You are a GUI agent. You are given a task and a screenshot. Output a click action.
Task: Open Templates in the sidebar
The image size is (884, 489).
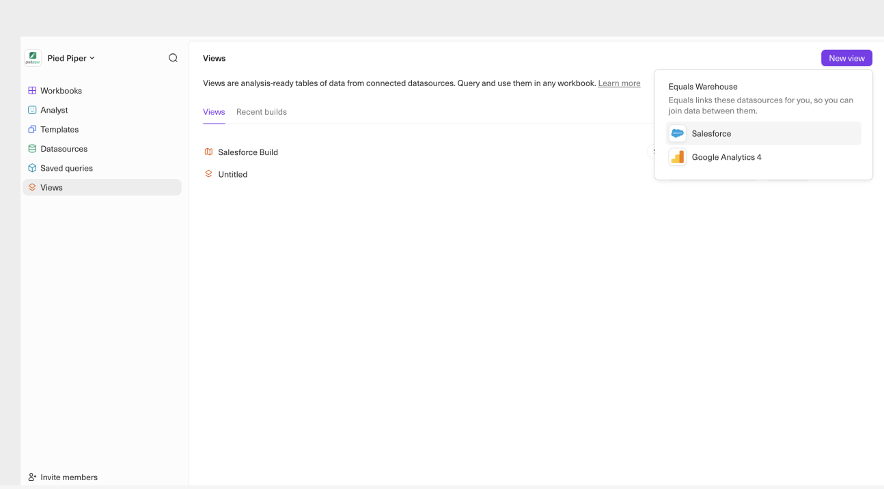pyautogui.click(x=102, y=129)
